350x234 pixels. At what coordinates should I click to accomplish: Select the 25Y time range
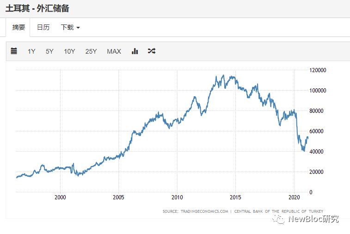coord(91,51)
